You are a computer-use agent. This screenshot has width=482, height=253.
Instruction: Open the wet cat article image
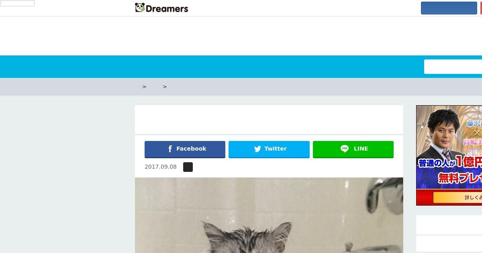click(x=269, y=215)
